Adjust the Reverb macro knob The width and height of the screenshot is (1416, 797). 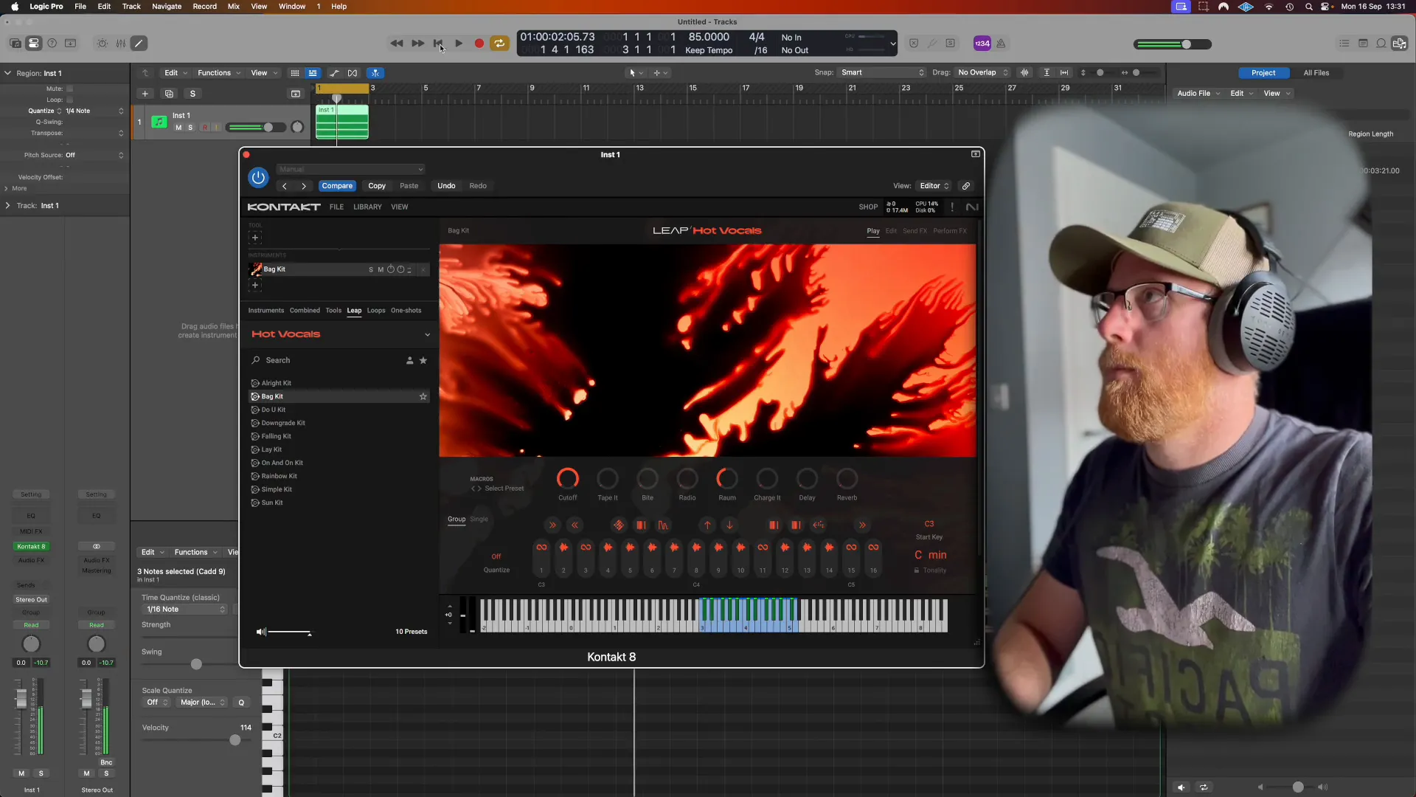tap(847, 479)
